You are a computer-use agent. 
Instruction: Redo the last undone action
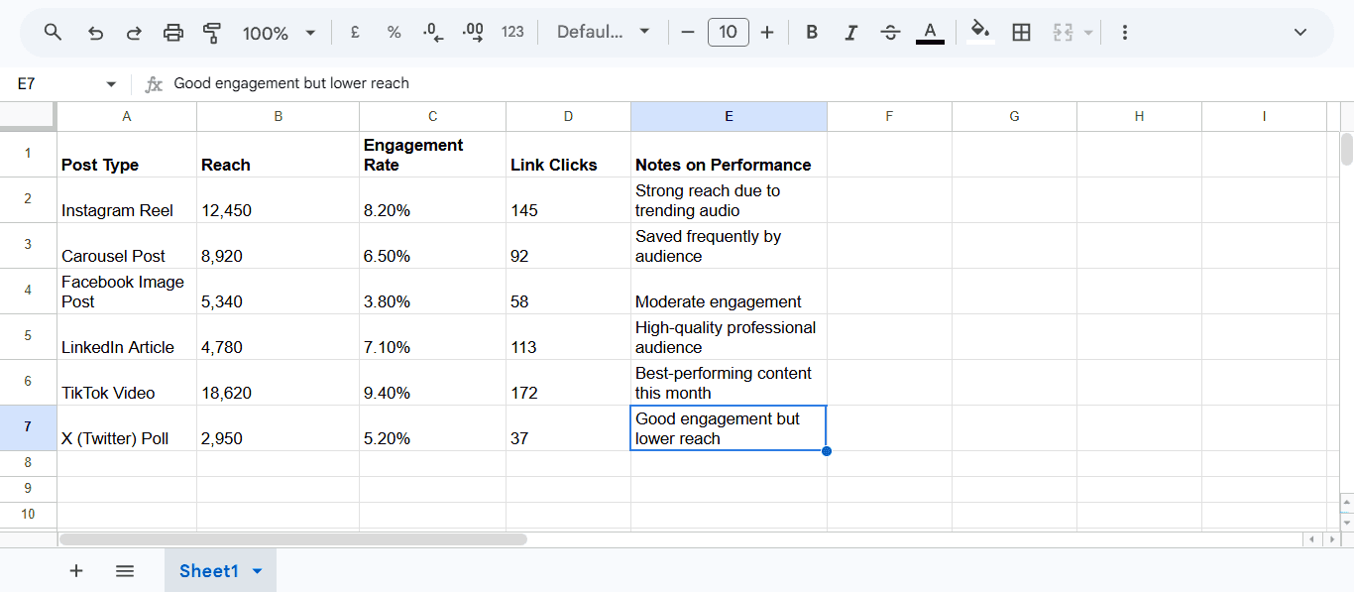click(134, 33)
